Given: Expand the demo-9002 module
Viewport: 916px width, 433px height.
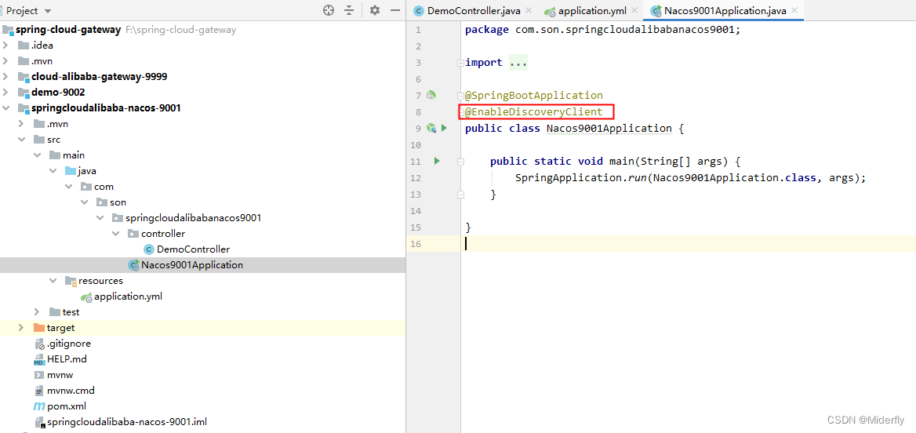Looking at the screenshot, I should pos(6,93).
